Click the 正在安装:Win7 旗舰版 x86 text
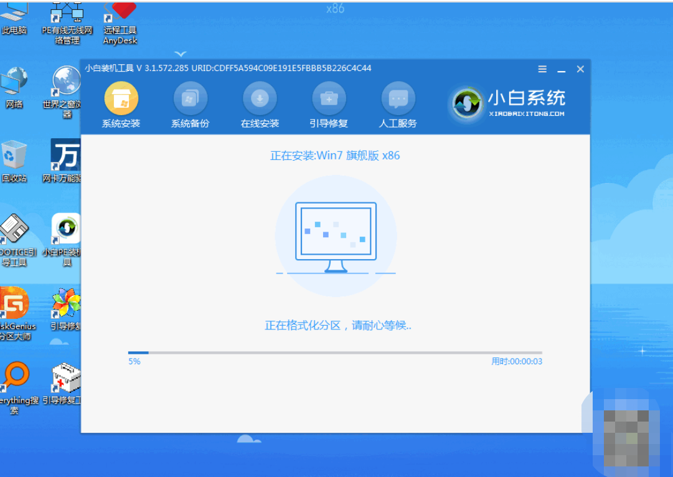The image size is (673, 477). 335,156
